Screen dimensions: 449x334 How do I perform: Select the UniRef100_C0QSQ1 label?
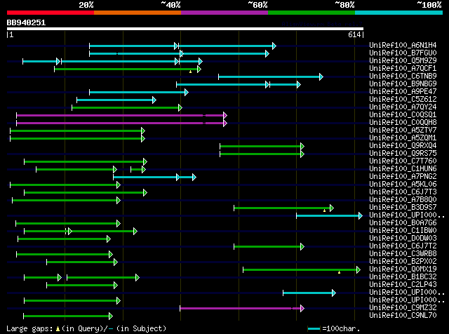pyautogui.click(x=403, y=114)
